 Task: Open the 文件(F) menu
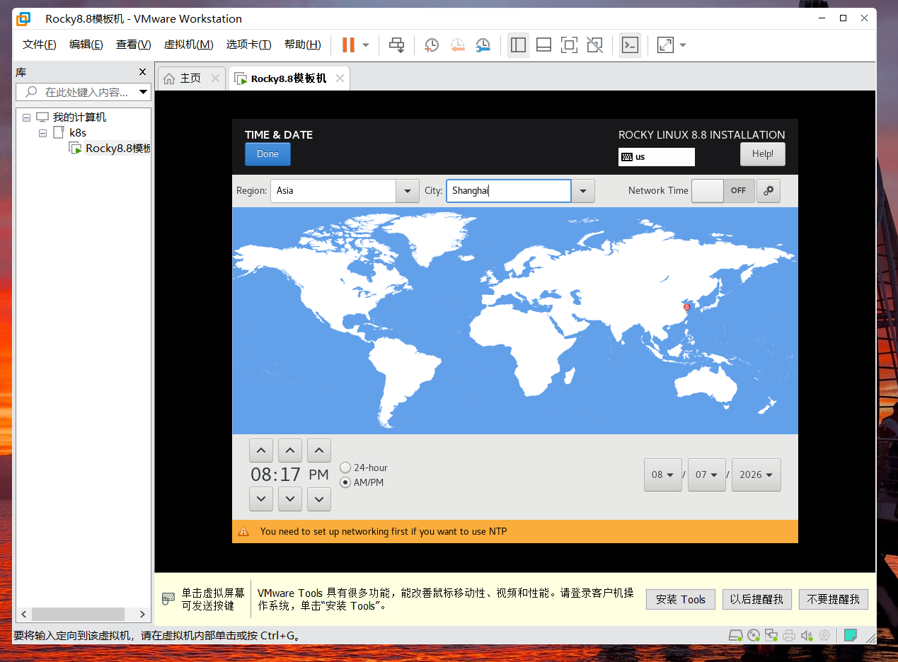[40, 45]
